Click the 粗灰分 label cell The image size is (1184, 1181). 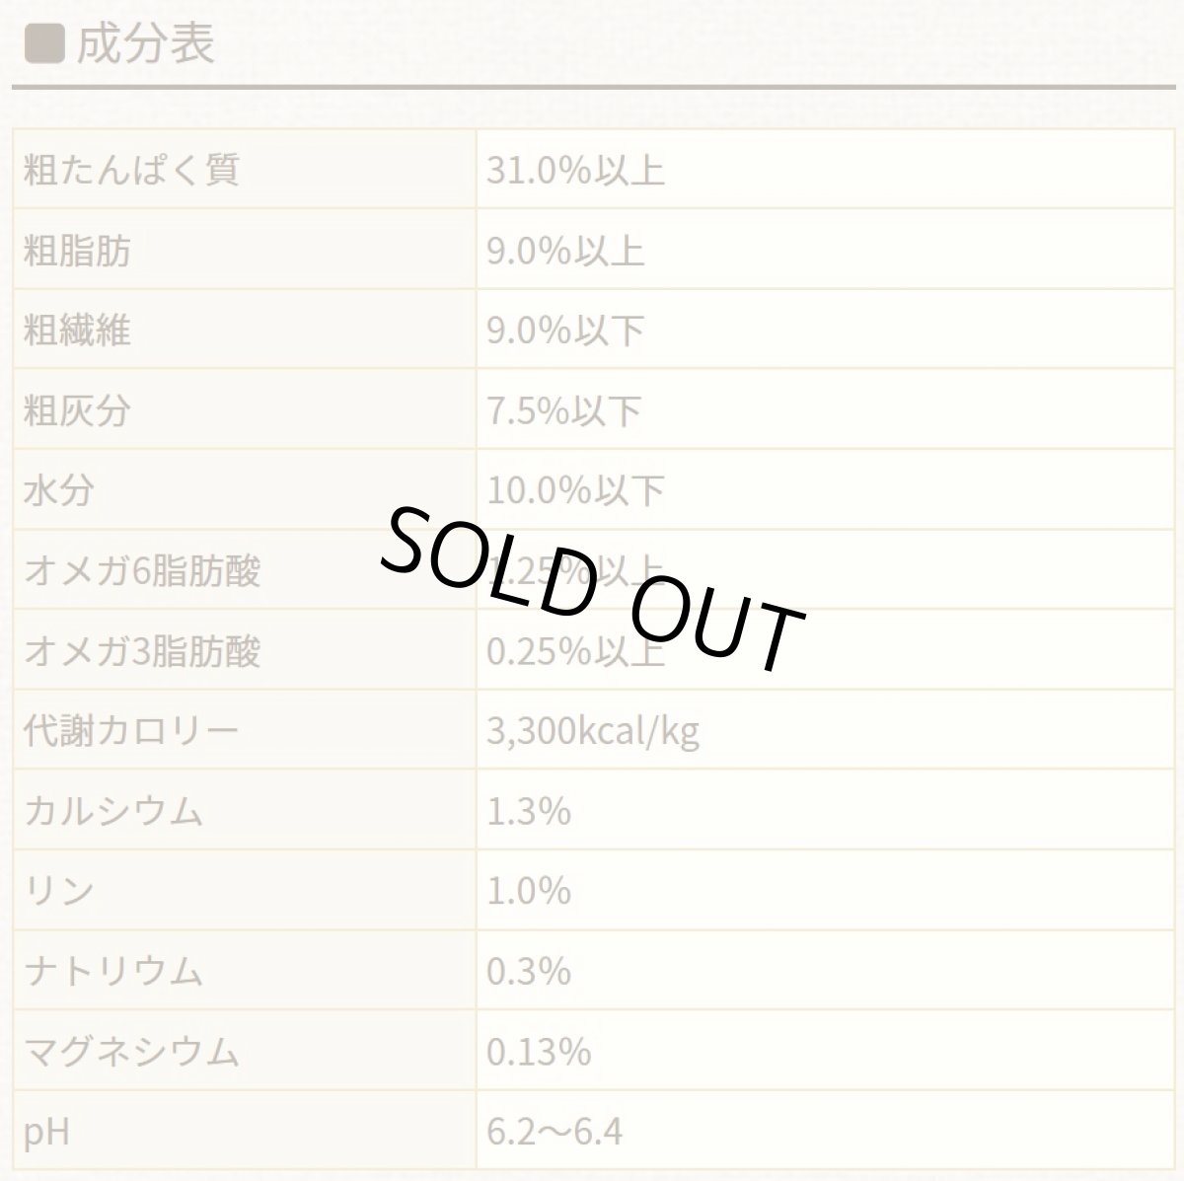[x=77, y=410]
